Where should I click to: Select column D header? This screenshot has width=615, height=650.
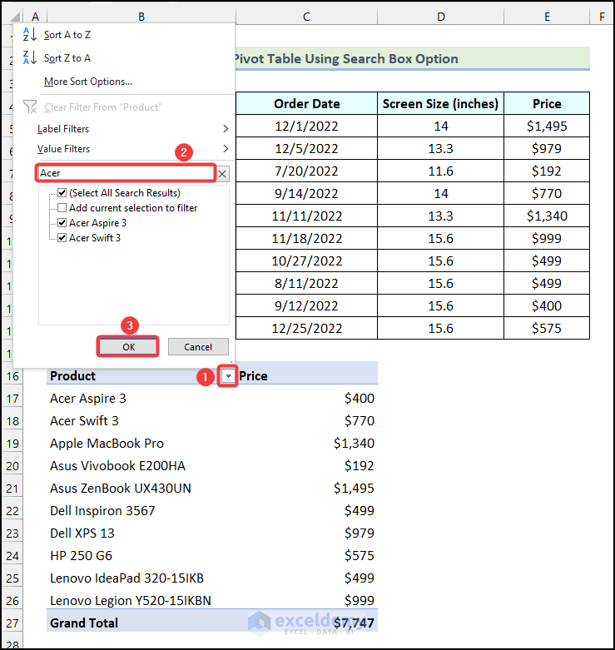(x=441, y=17)
